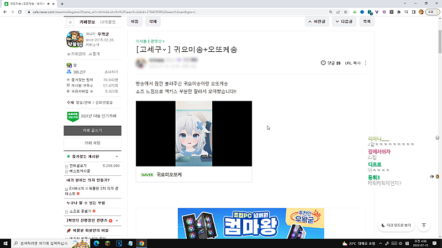The height and width of the screenshot is (248, 442).
Task: Open a new browser tab
Action: [62, 4]
